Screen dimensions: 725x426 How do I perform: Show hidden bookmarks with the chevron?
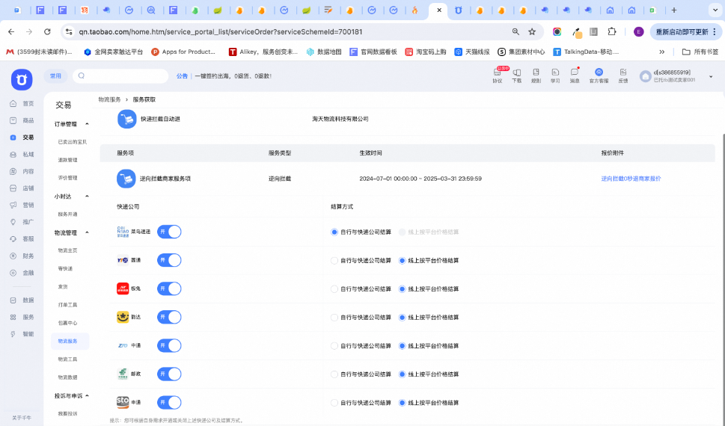click(661, 52)
